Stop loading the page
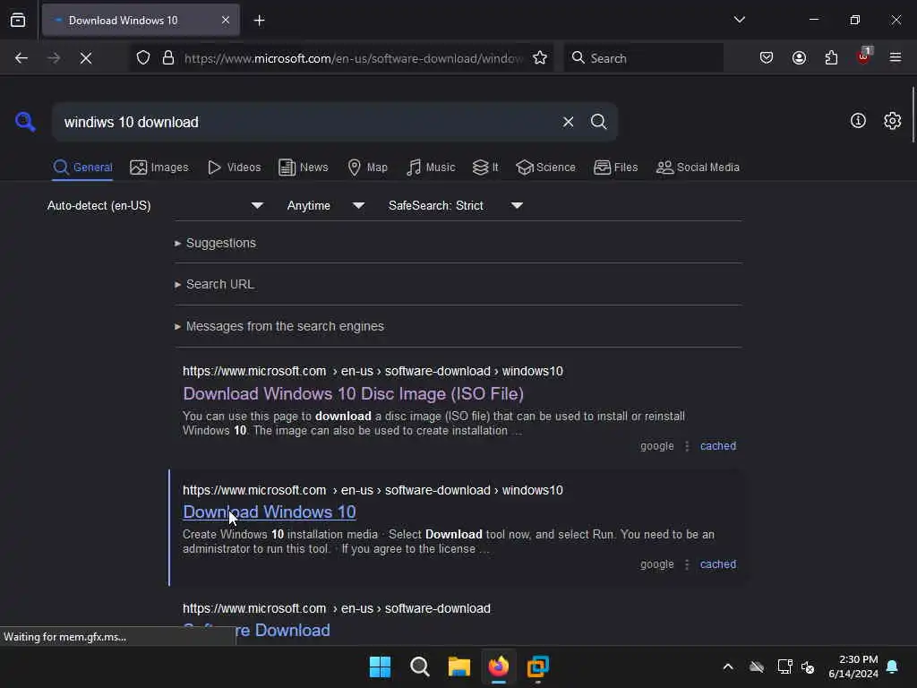Image resolution: width=917 pixels, height=688 pixels. click(x=86, y=58)
